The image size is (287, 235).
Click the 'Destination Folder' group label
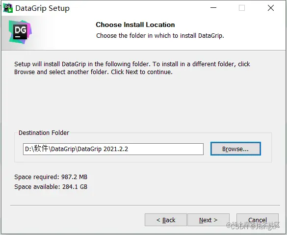tap(44, 132)
